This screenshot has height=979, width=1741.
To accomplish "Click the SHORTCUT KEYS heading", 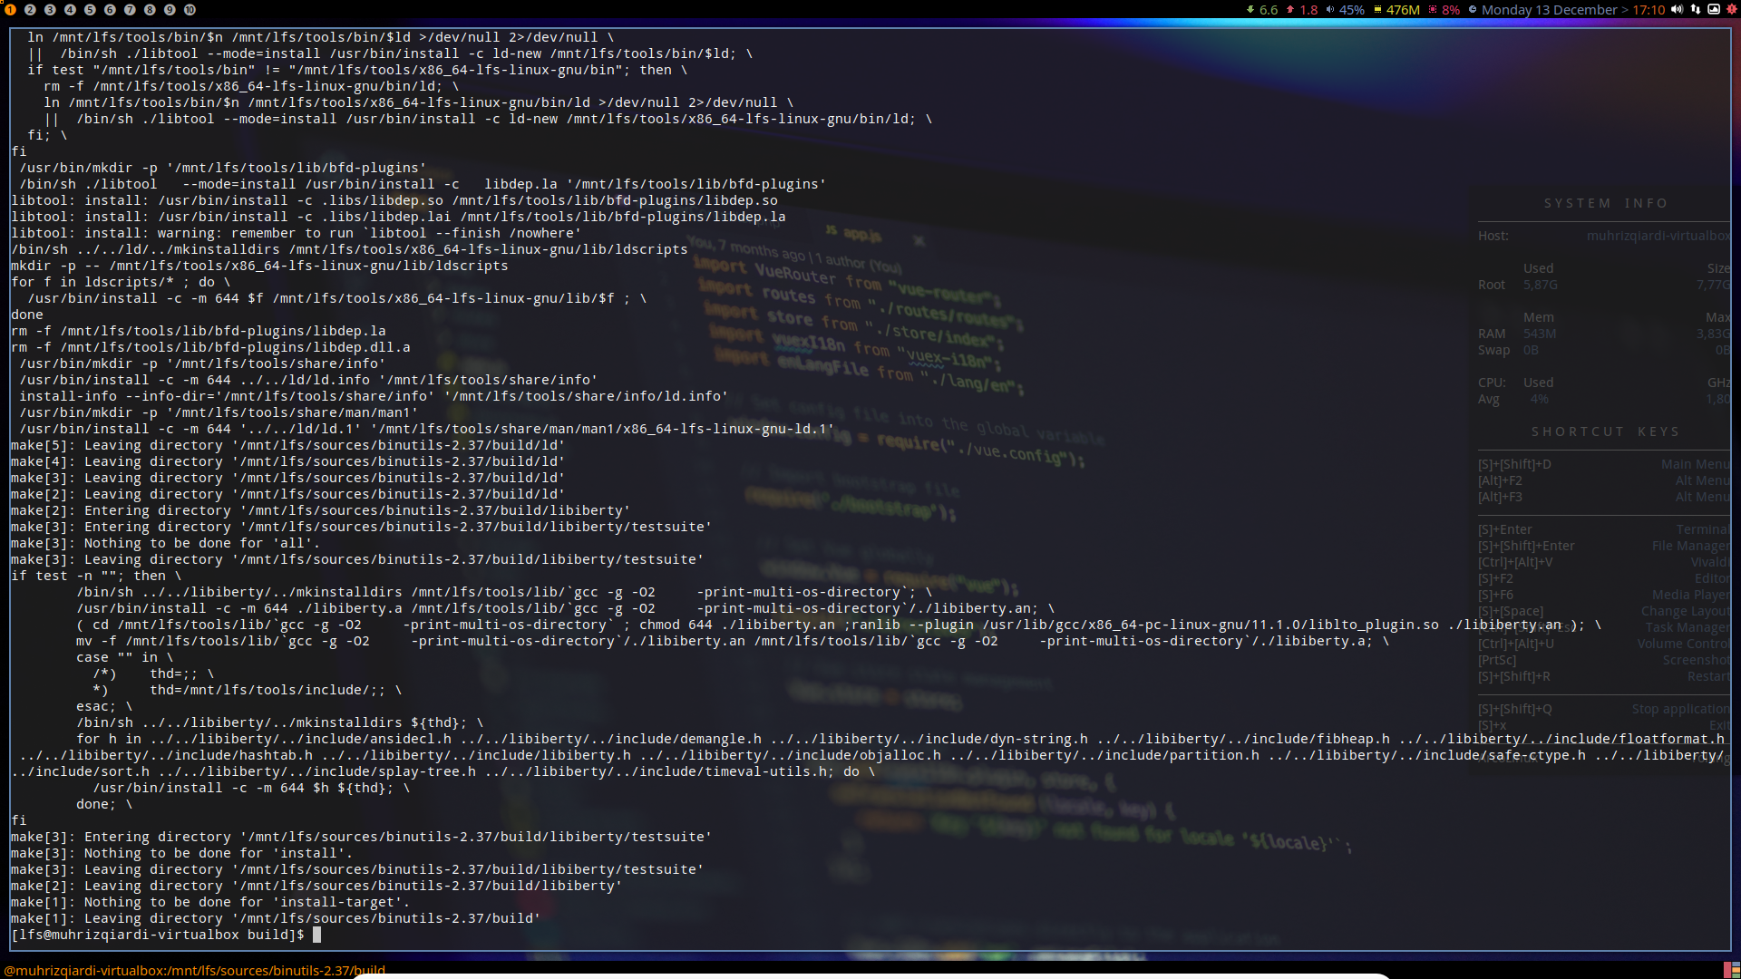I will 1606,431.
